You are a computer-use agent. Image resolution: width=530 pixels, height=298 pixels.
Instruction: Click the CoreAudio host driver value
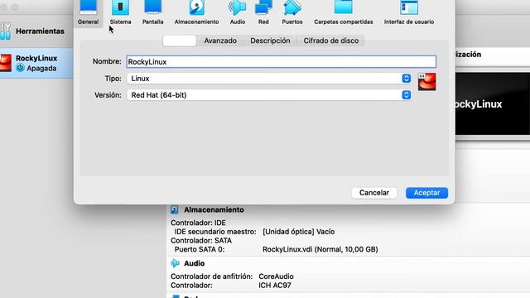click(276, 276)
